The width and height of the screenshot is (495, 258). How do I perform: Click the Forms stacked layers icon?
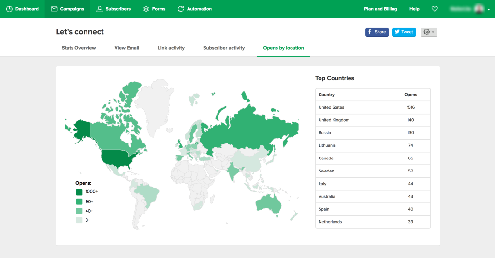click(146, 9)
